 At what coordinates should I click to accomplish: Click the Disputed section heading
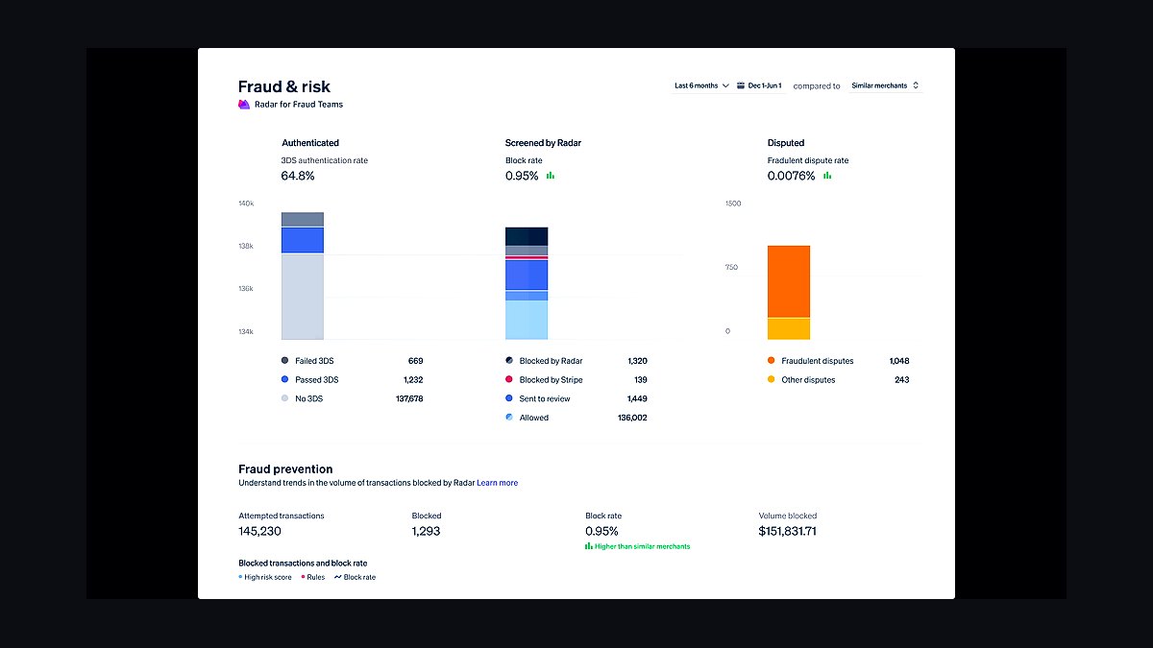point(786,143)
